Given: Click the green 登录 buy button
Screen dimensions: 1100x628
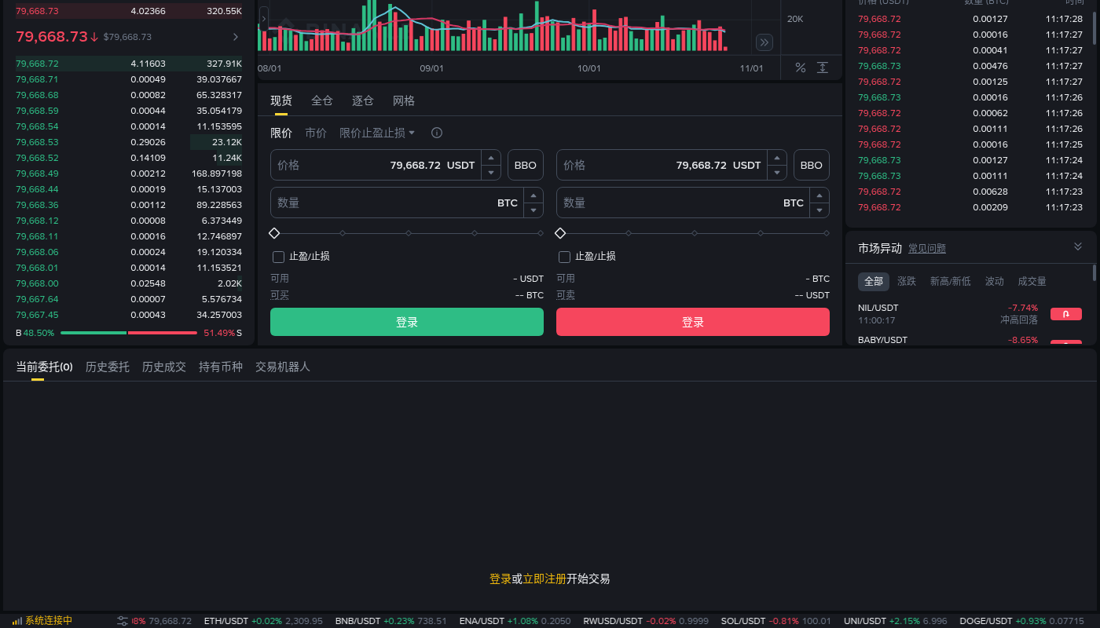Looking at the screenshot, I should (407, 322).
